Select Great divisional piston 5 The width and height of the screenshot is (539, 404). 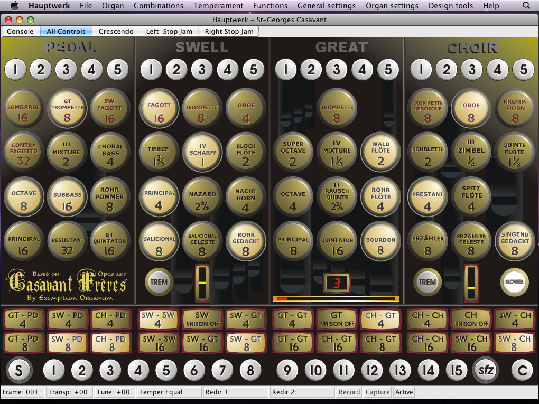[x=388, y=70]
